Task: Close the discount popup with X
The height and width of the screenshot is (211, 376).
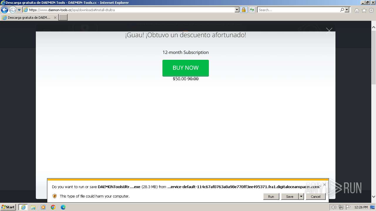Action: coord(329,31)
